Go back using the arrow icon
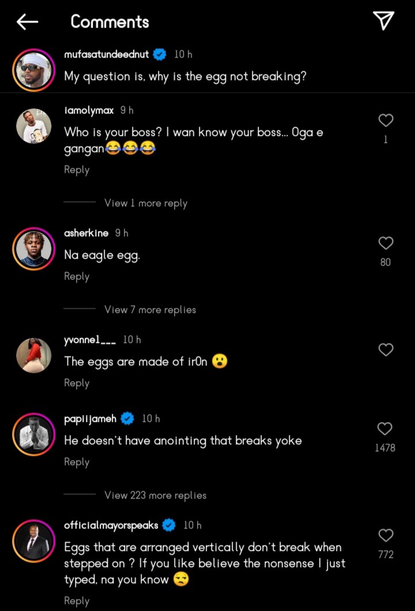This screenshot has height=611, width=415. tap(27, 22)
